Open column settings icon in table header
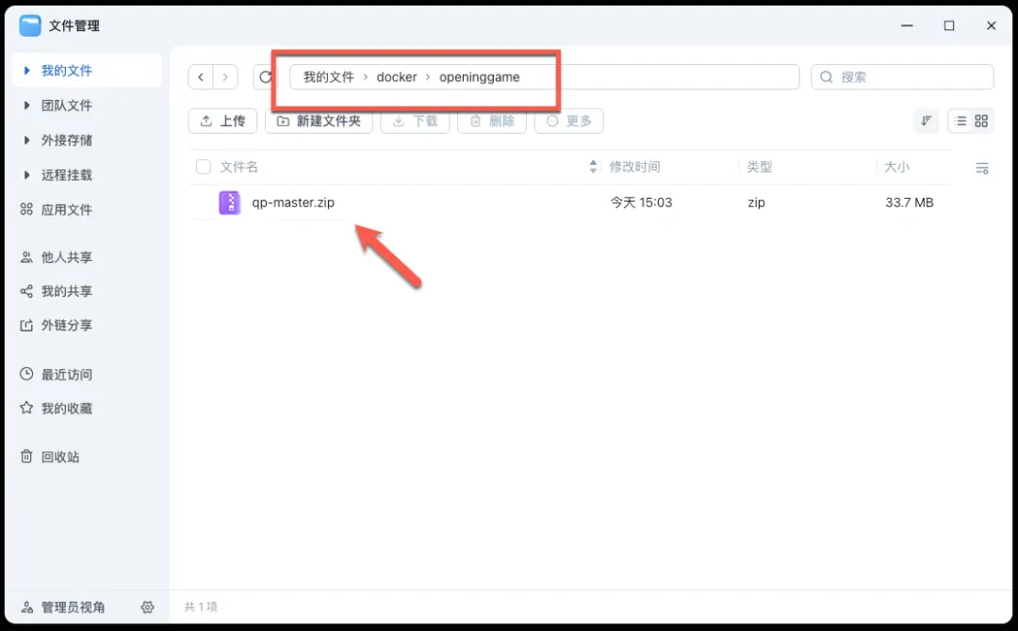 pos(981,168)
